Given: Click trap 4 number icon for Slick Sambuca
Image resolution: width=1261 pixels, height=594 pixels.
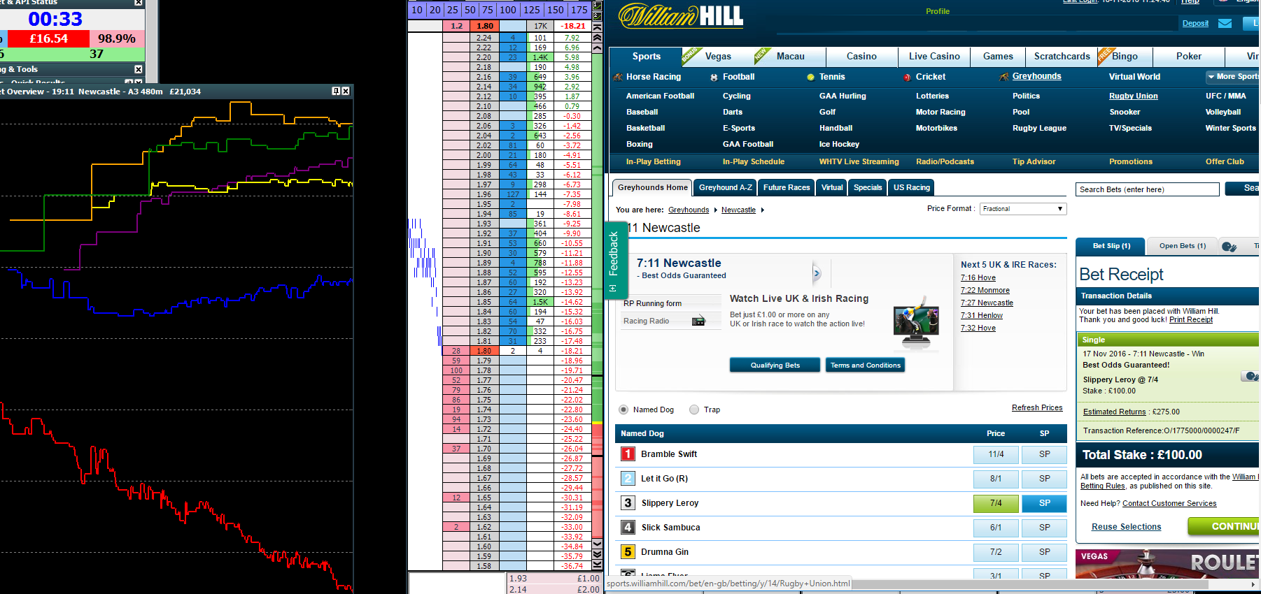Looking at the screenshot, I should coord(628,528).
